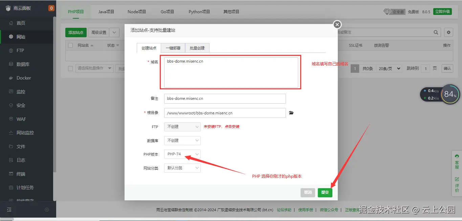462x221 pixels.
Task: Select the 一键部署 dialog tab
Action: (173, 48)
